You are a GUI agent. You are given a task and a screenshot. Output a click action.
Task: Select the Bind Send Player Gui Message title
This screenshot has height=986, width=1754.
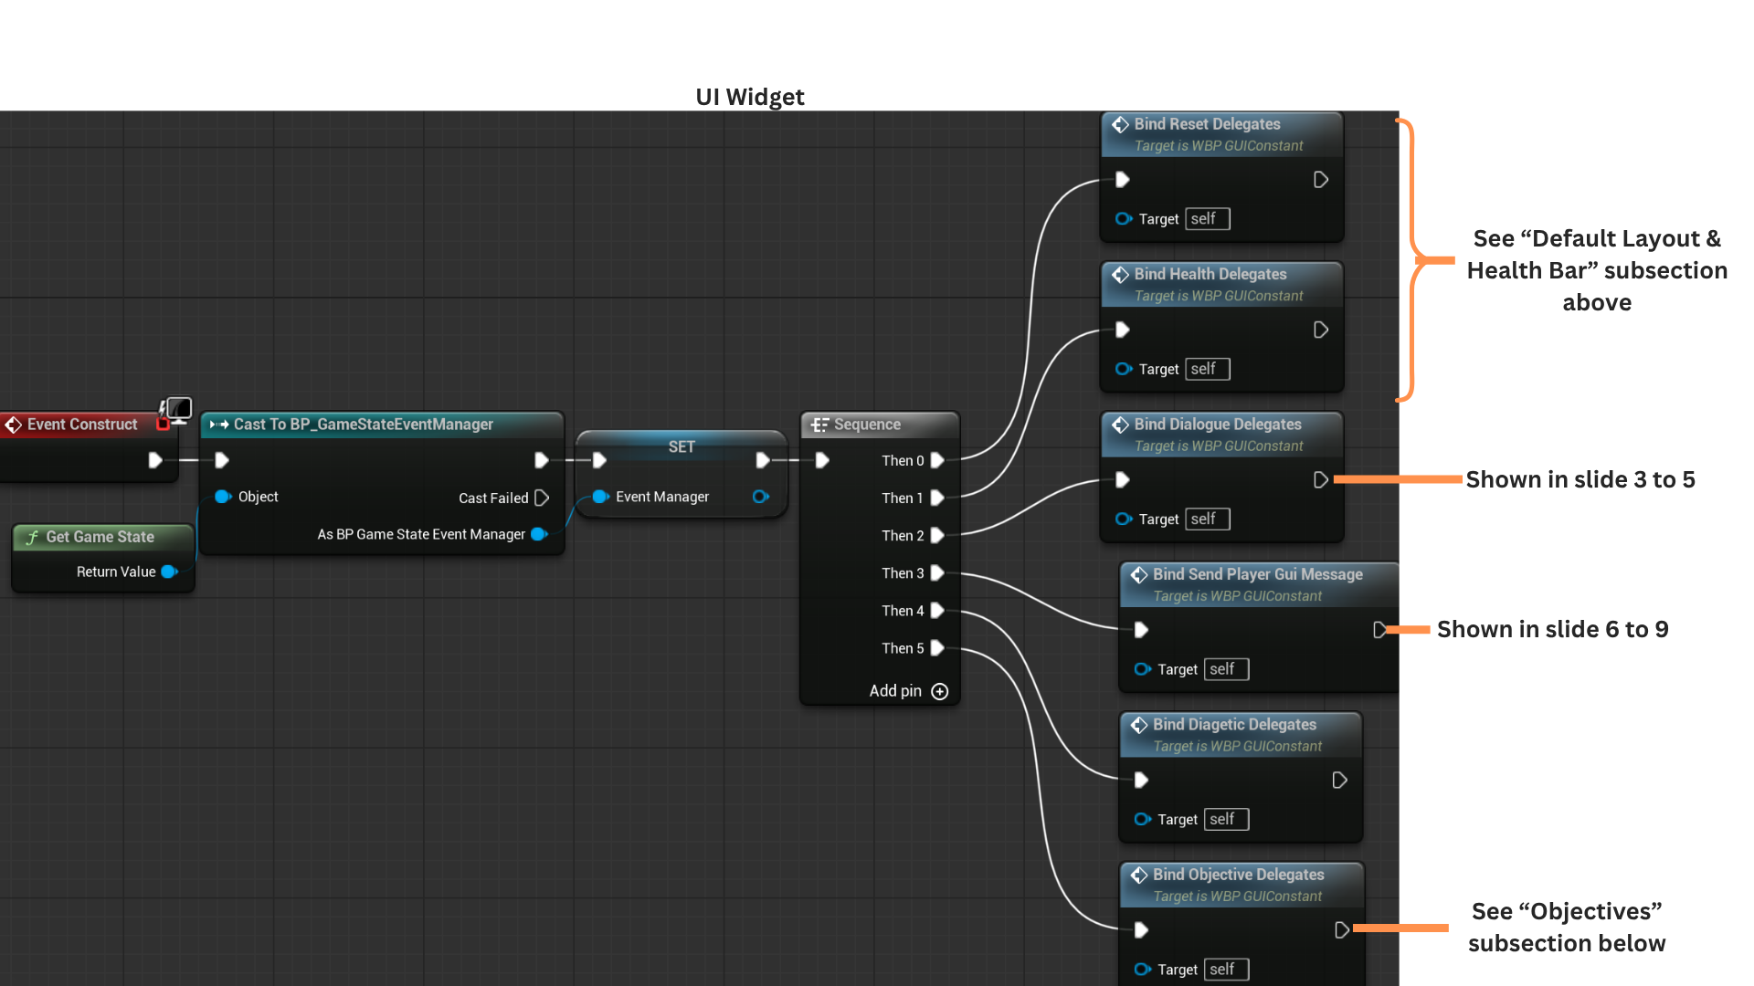point(1257,574)
